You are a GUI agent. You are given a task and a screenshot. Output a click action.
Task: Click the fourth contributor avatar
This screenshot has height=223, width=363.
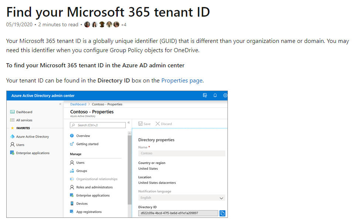pyautogui.click(x=109, y=24)
